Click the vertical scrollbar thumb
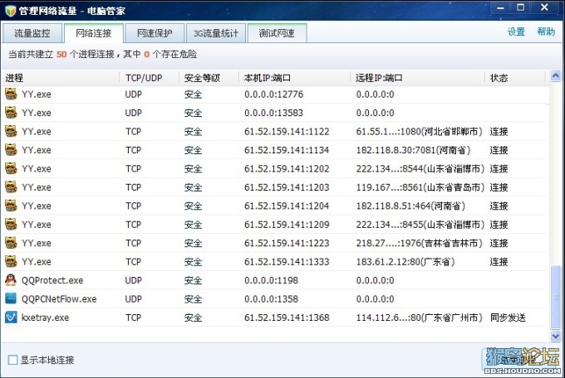Viewport: 565px width, 378px height. click(556, 297)
